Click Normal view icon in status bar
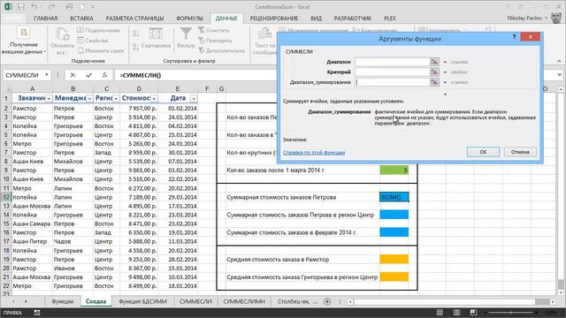This screenshot has width=566, height=318. 440,312
